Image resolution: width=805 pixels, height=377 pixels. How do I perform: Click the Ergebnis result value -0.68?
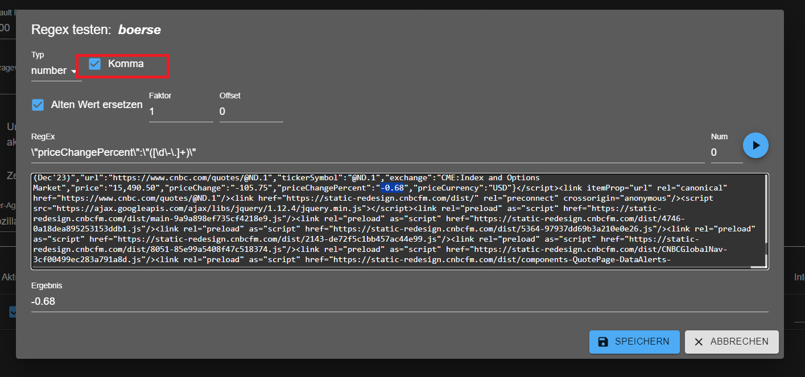point(43,301)
